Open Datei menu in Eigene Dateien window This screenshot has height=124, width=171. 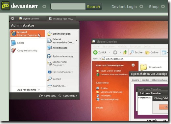coord(96,46)
